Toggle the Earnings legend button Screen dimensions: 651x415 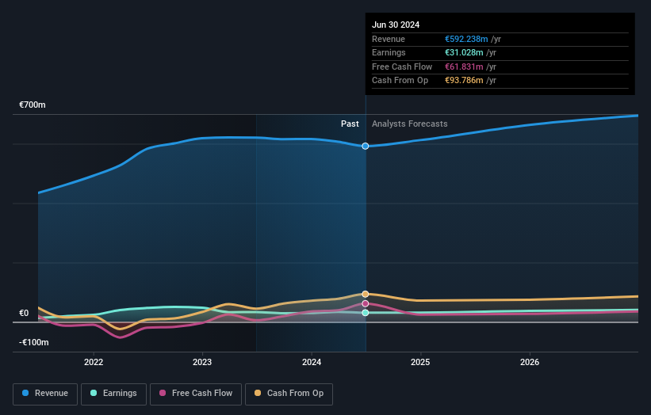coord(113,394)
